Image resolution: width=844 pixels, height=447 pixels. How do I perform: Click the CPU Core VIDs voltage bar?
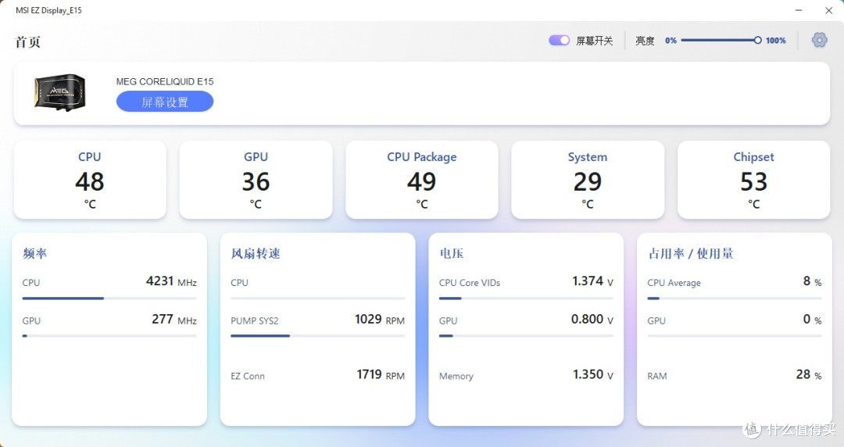tap(526, 299)
